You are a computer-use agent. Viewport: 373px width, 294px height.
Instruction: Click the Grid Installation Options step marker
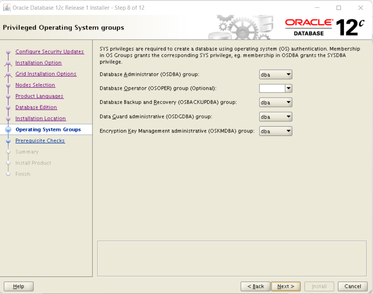click(8, 74)
